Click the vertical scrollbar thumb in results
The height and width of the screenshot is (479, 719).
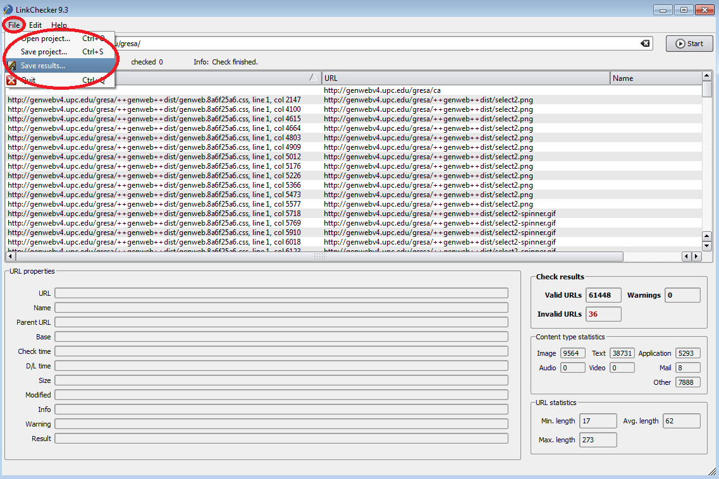click(707, 90)
